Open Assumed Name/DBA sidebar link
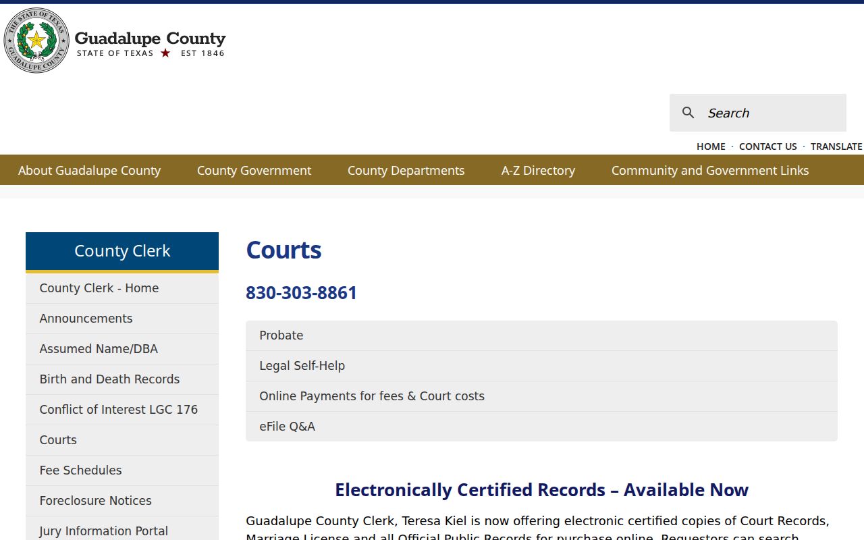 pyautogui.click(x=122, y=349)
